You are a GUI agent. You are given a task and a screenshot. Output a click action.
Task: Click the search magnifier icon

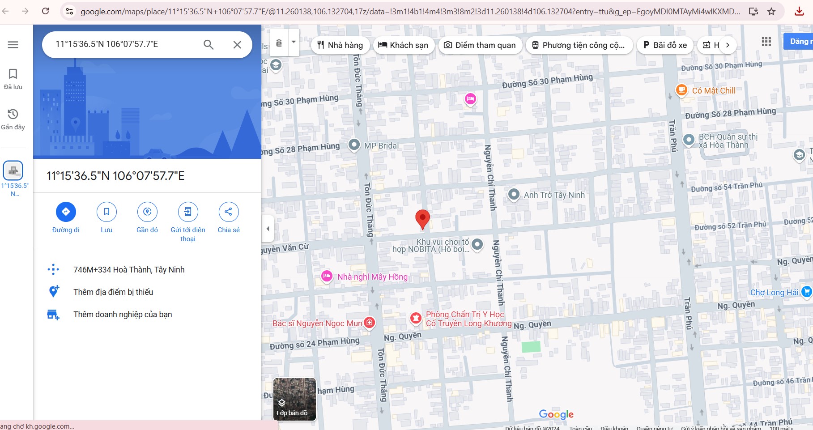click(x=209, y=44)
